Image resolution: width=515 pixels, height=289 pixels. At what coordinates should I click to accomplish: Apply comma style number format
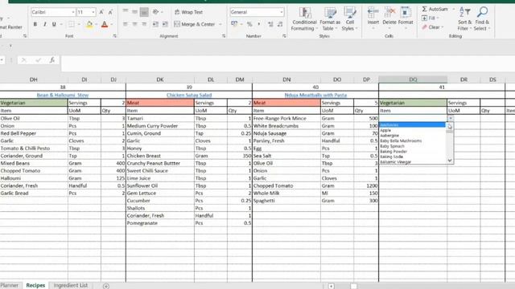point(259,24)
